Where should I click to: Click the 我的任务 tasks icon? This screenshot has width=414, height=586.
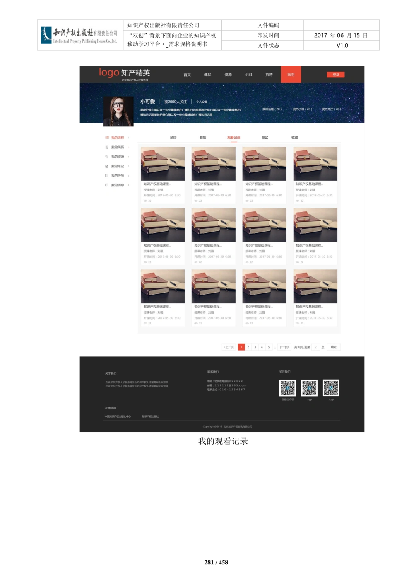[107, 176]
